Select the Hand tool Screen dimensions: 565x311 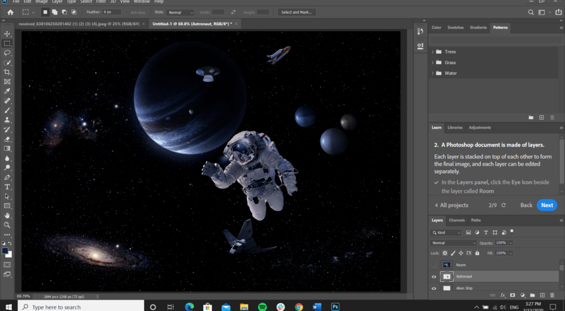(x=7, y=215)
